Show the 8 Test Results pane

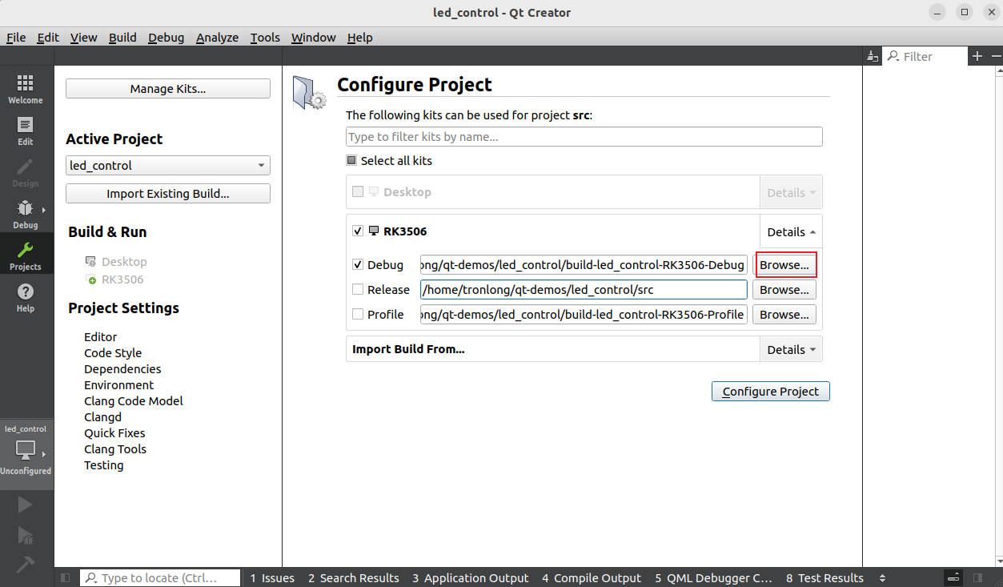coord(824,578)
